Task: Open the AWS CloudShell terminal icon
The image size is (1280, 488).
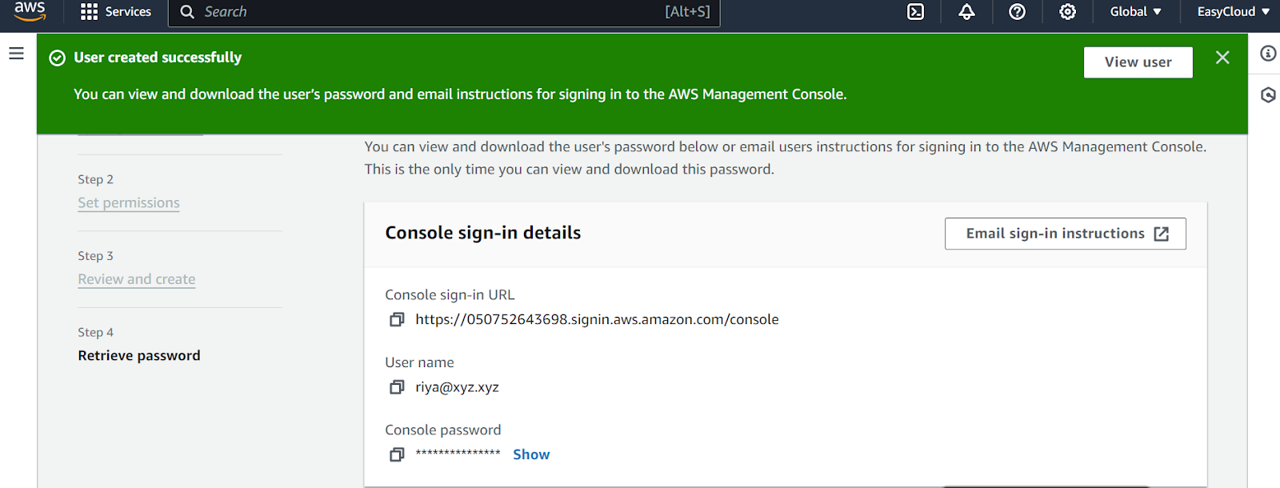Action: [x=916, y=12]
